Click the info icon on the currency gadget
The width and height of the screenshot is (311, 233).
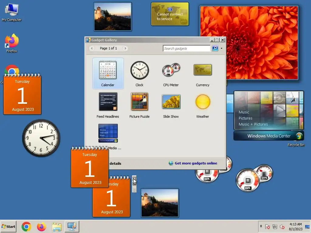[170, 9]
